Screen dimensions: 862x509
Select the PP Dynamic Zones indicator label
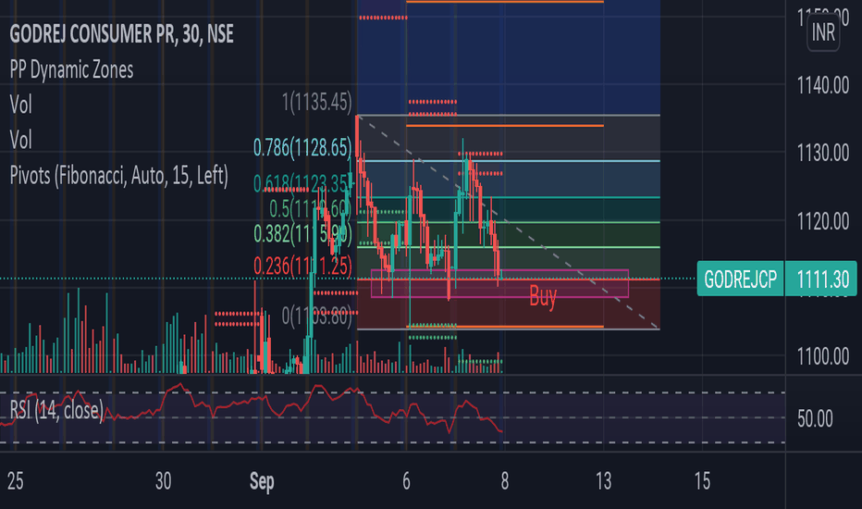click(x=71, y=70)
